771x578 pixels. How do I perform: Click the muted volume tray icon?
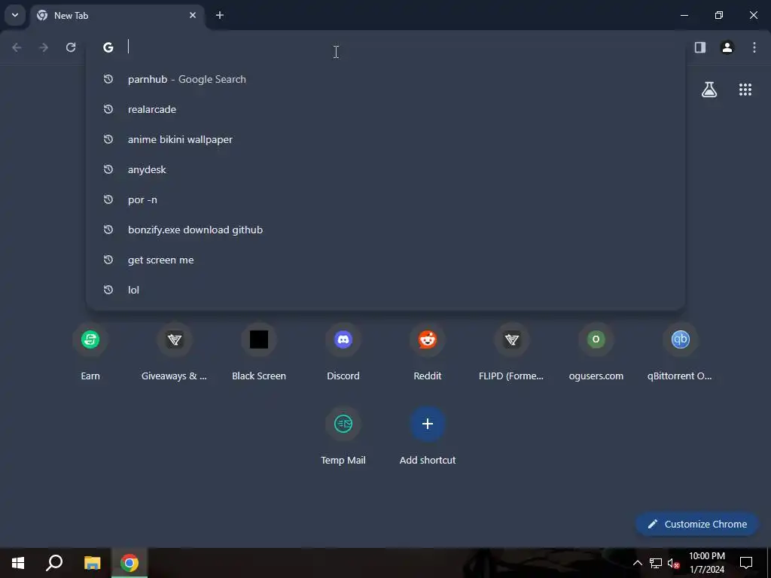point(674,563)
